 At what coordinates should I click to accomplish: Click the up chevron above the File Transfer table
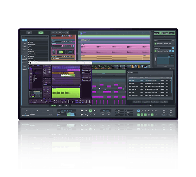(x=150, y=76)
